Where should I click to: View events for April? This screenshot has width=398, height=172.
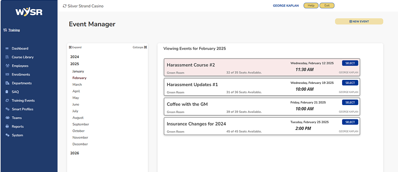[76, 91]
